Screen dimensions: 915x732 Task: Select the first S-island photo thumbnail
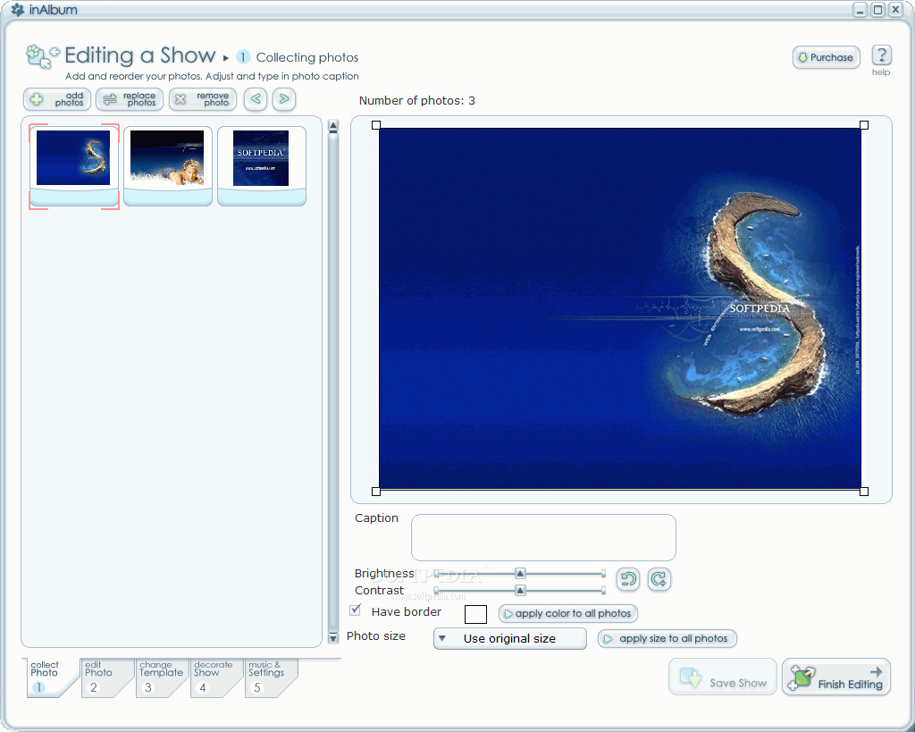point(74,165)
